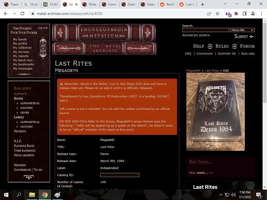Screen dimensions: 267x200
Task: Click into the Catalog ID field
Action: [x=120, y=175]
